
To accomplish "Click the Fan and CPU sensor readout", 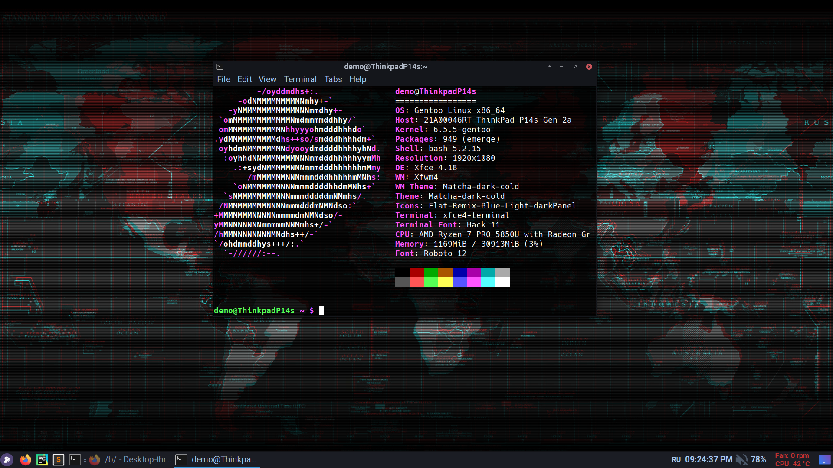I will (x=793, y=459).
